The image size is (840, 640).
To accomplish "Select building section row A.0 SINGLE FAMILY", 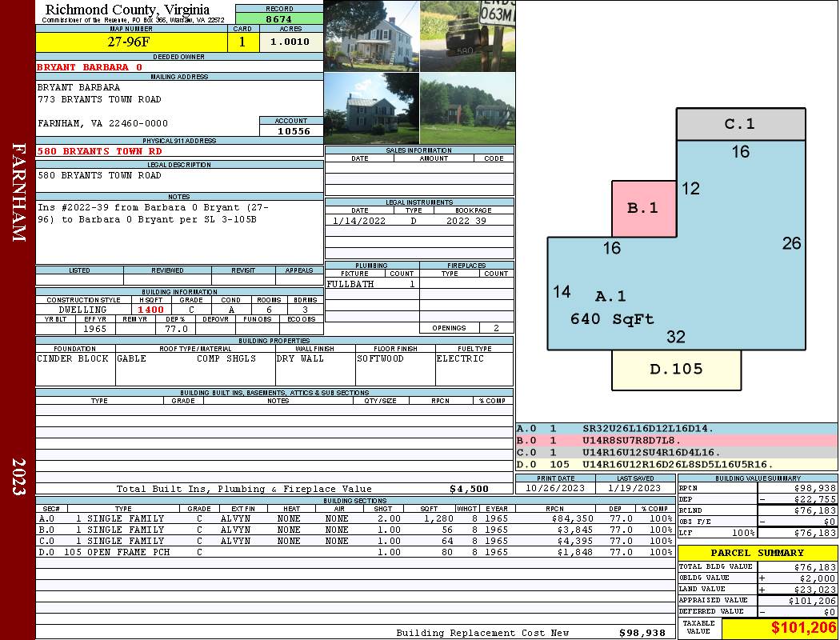I will [354, 518].
